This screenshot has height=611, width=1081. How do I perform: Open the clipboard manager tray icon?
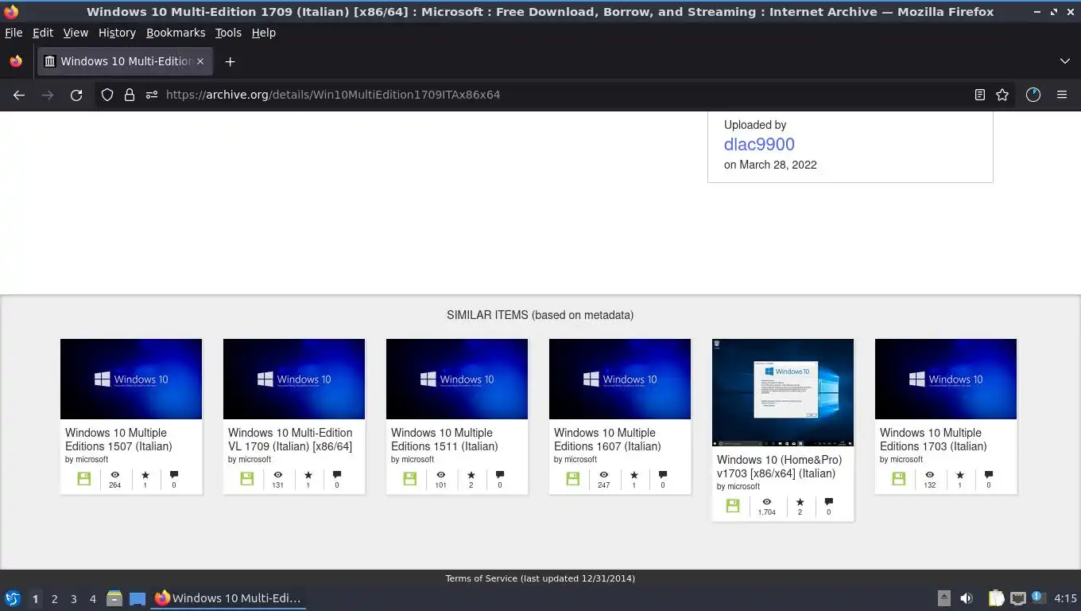click(x=996, y=598)
